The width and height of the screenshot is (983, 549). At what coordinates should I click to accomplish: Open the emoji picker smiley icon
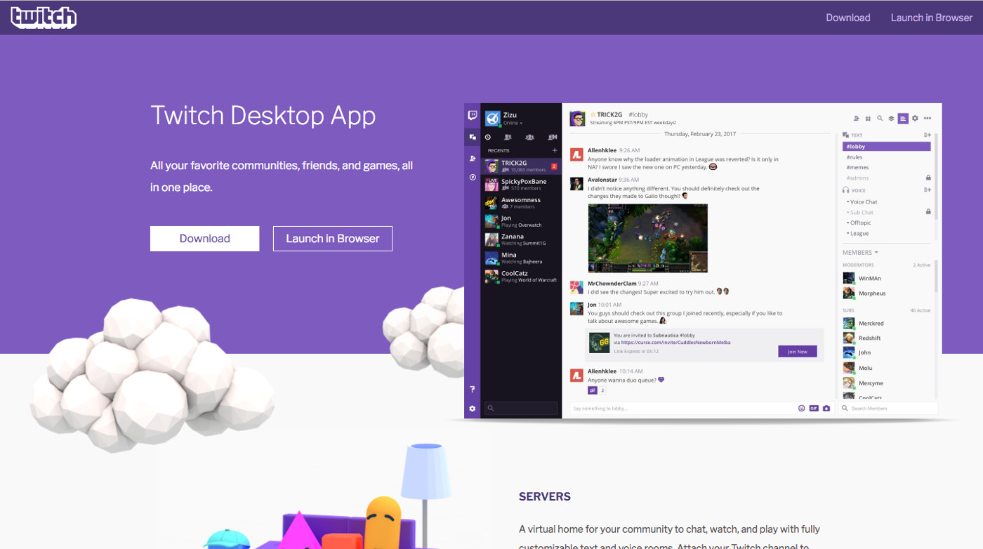[802, 408]
